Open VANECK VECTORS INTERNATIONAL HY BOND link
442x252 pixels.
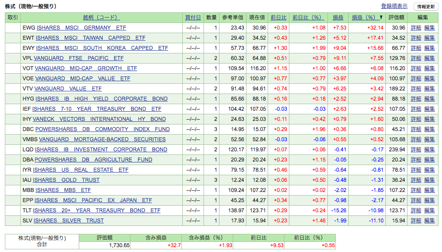coord(99,119)
